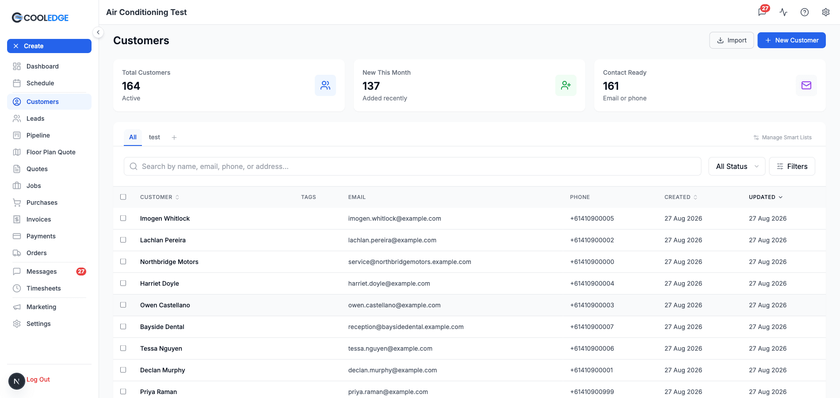
Task: Click the Total Customers people icon
Action: (325, 85)
